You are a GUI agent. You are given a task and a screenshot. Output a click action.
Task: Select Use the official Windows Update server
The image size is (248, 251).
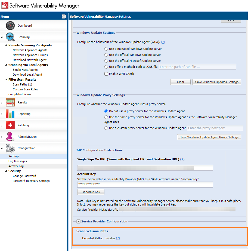pos(106,55)
